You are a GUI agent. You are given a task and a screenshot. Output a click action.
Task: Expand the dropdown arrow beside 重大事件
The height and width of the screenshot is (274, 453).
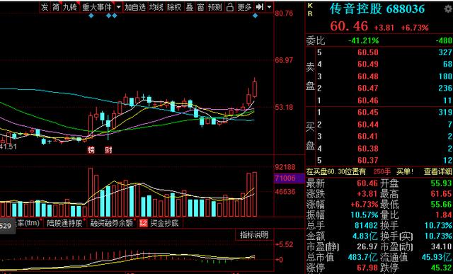(118, 7)
